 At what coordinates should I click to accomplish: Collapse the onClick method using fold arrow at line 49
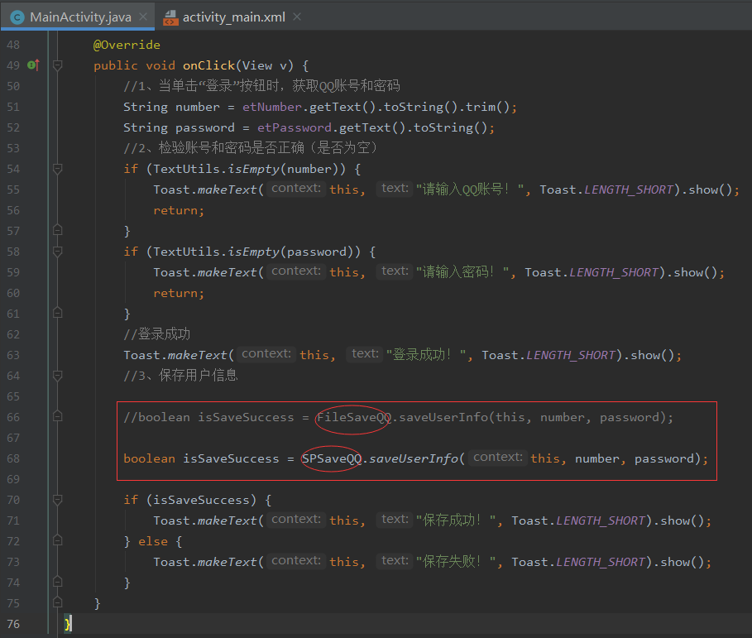(x=57, y=65)
